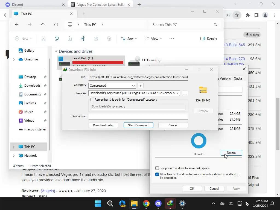Viewport: 280px width, 210px height.
Task: Open Settings gear from taskbar
Action: 182,203
